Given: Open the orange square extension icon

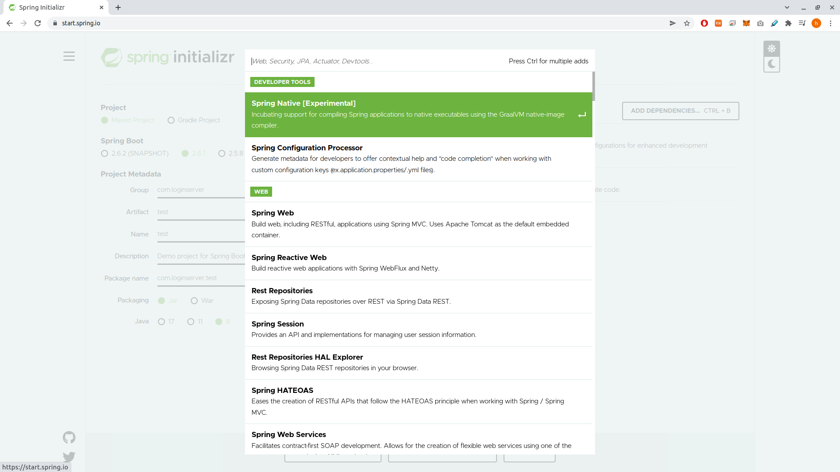Looking at the screenshot, I should click(718, 23).
